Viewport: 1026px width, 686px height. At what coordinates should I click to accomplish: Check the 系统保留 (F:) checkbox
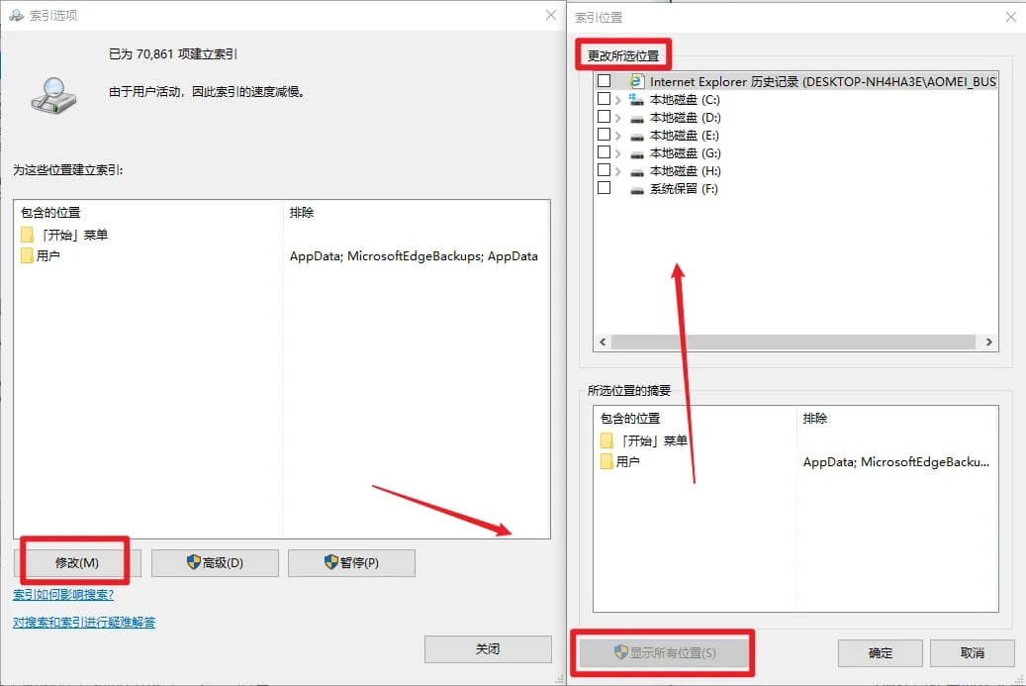pos(604,188)
